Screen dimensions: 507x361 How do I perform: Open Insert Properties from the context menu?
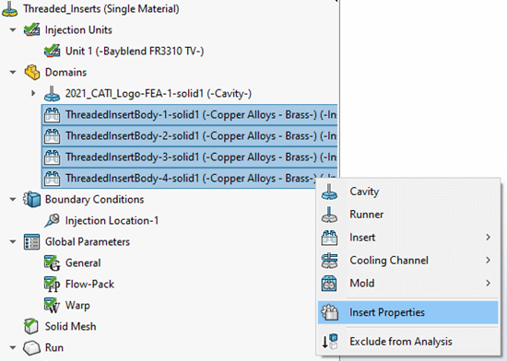tap(408, 312)
